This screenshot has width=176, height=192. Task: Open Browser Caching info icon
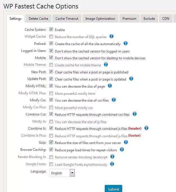click(x=122, y=149)
